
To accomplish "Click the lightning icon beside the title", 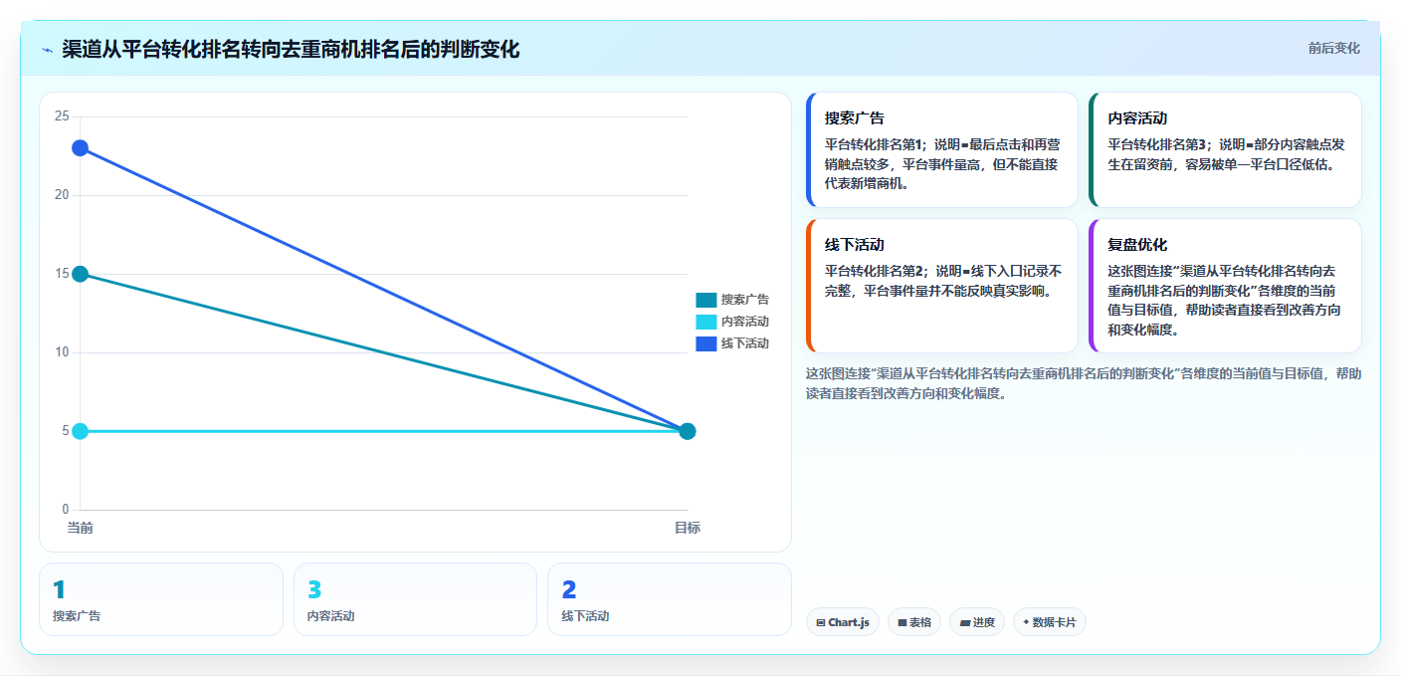I will tap(47, 50).
